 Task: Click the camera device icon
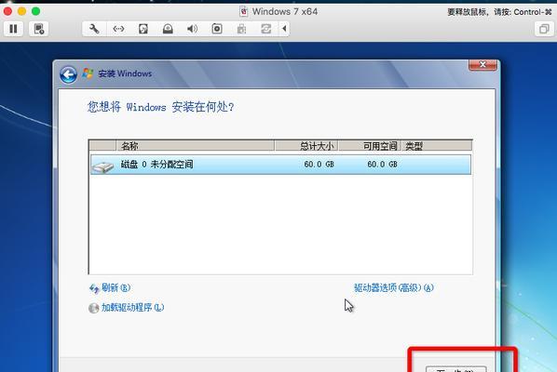(x=217, y=29)
